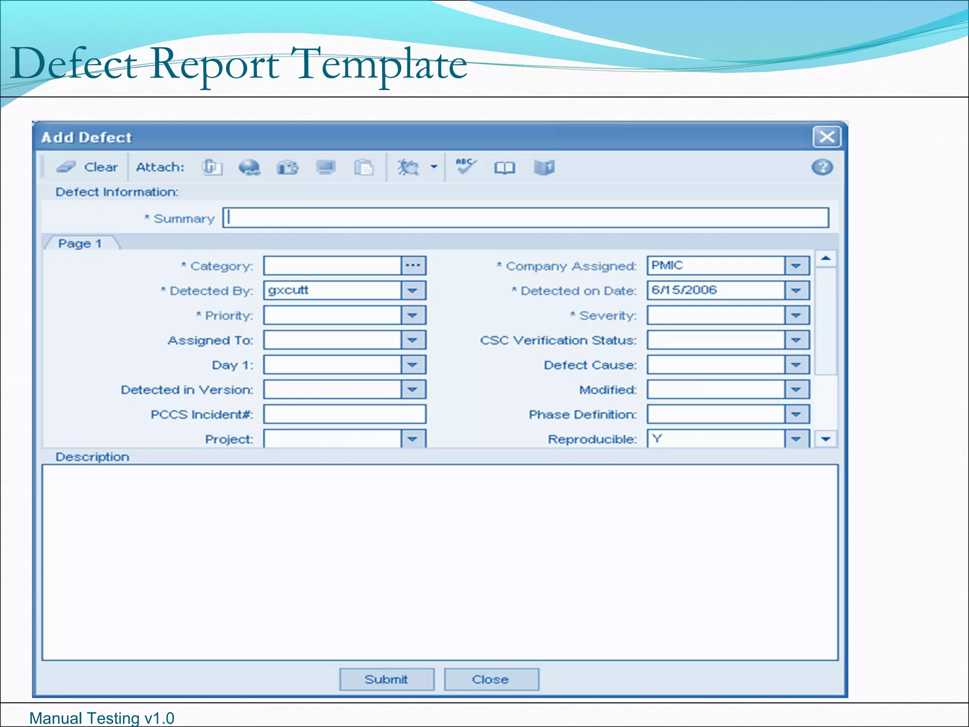The image size is (969, 727).
Task: Click the form scrollbar down arrow
Action: pyautogui.click(x=826, y=439)
